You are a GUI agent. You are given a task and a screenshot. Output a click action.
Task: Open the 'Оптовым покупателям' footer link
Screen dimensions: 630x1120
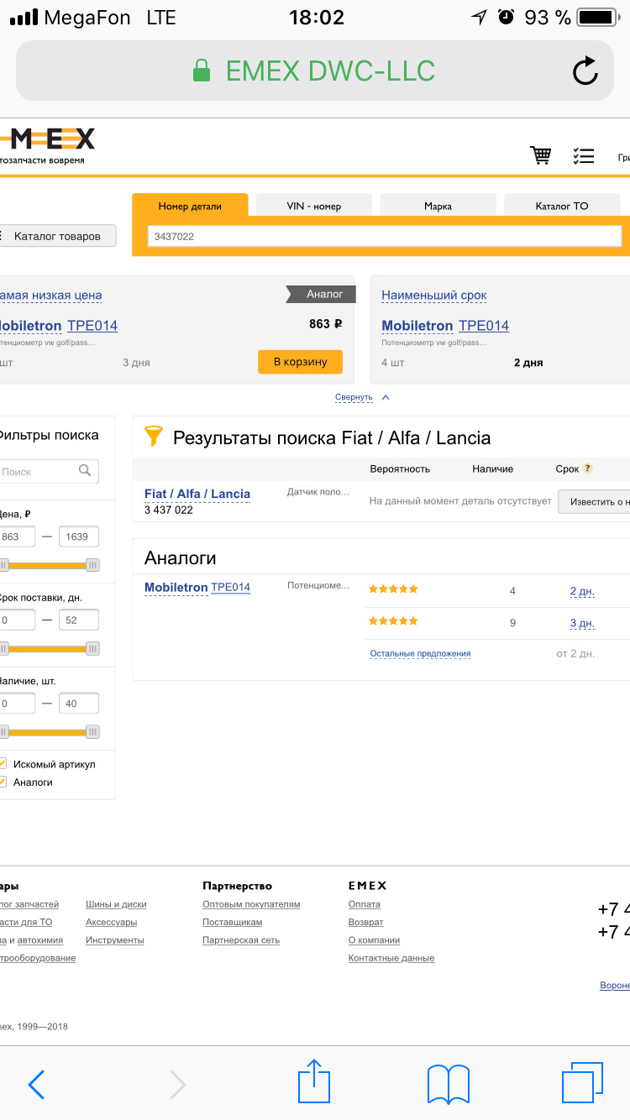click(x=251, y=904)
